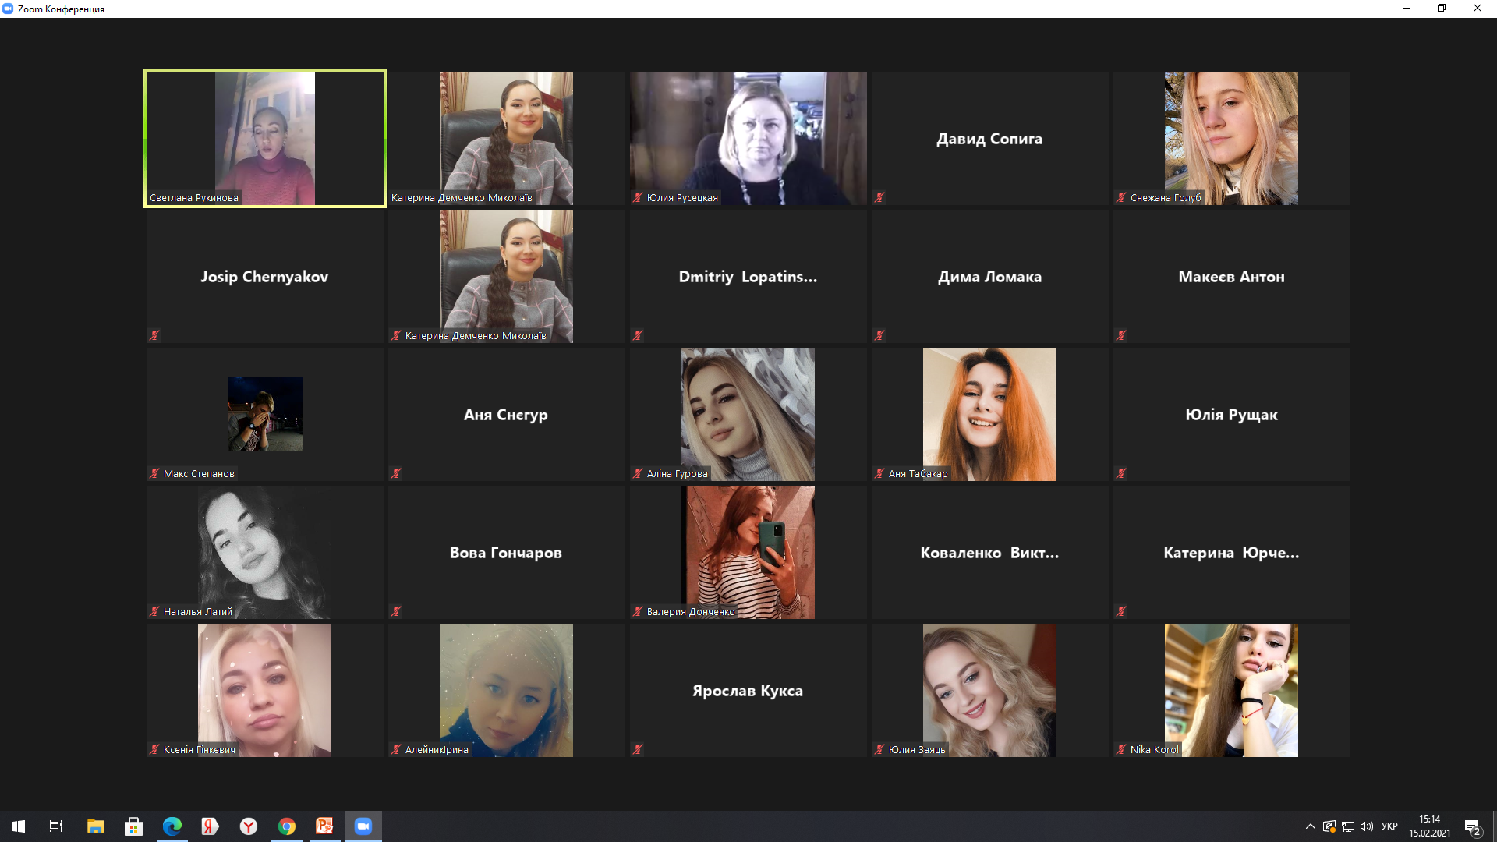Open the volume control in the system tray

[1366, 826]
